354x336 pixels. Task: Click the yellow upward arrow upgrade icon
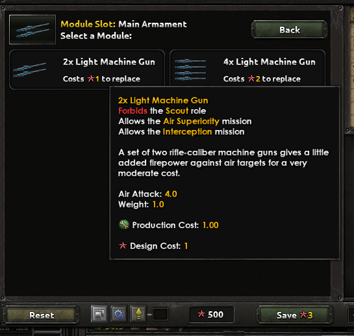138,314
